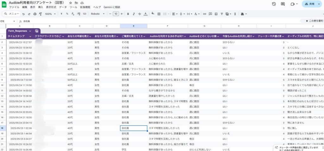The height and width of the screenshot is (151, 324).
Task: View the cloud save status
Action: pos(82,3)
